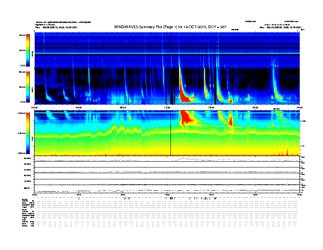The image size is (323, 250).
Task: Click the 04:00 time axis label
Action: point(79,107)
